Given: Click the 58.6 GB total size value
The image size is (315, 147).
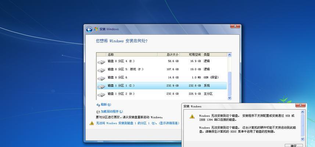Looking at the screenshot, I should pos(173,61).
